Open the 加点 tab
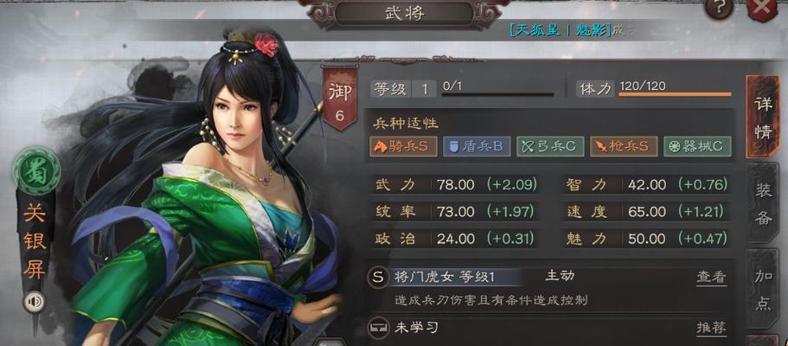788x346 pixels. (x=763, y=290)
